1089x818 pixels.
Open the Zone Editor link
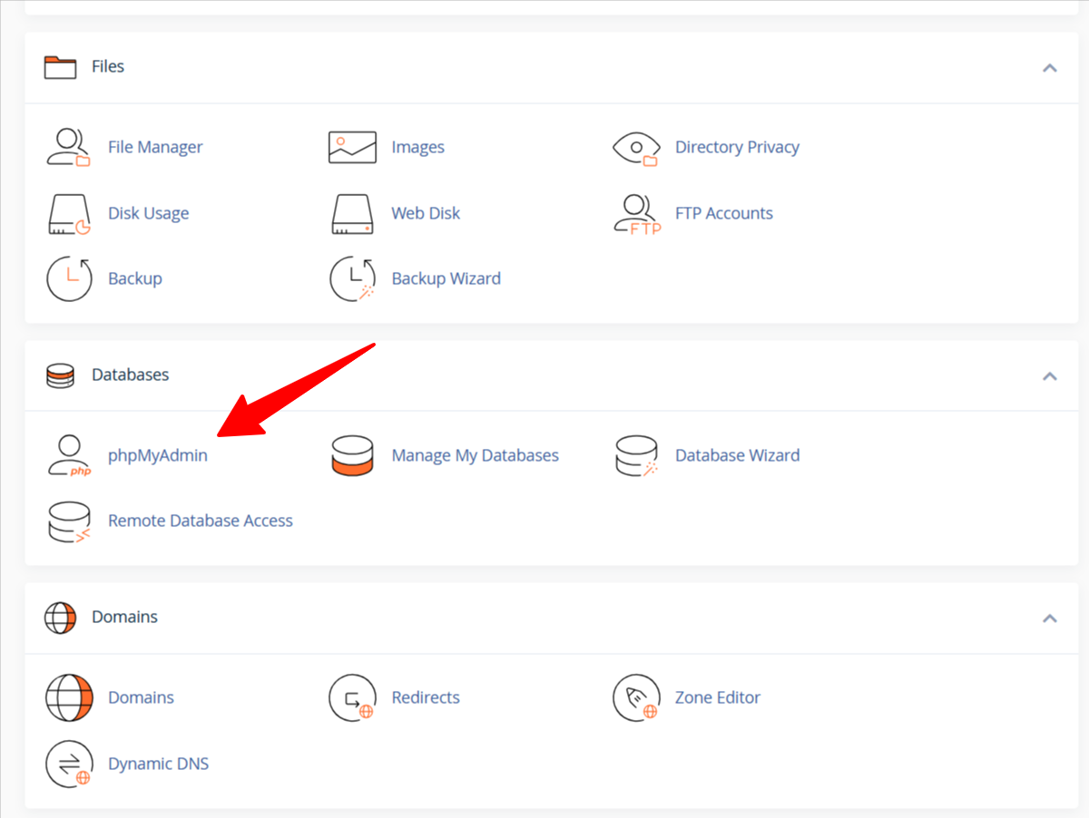coord(718,697)
